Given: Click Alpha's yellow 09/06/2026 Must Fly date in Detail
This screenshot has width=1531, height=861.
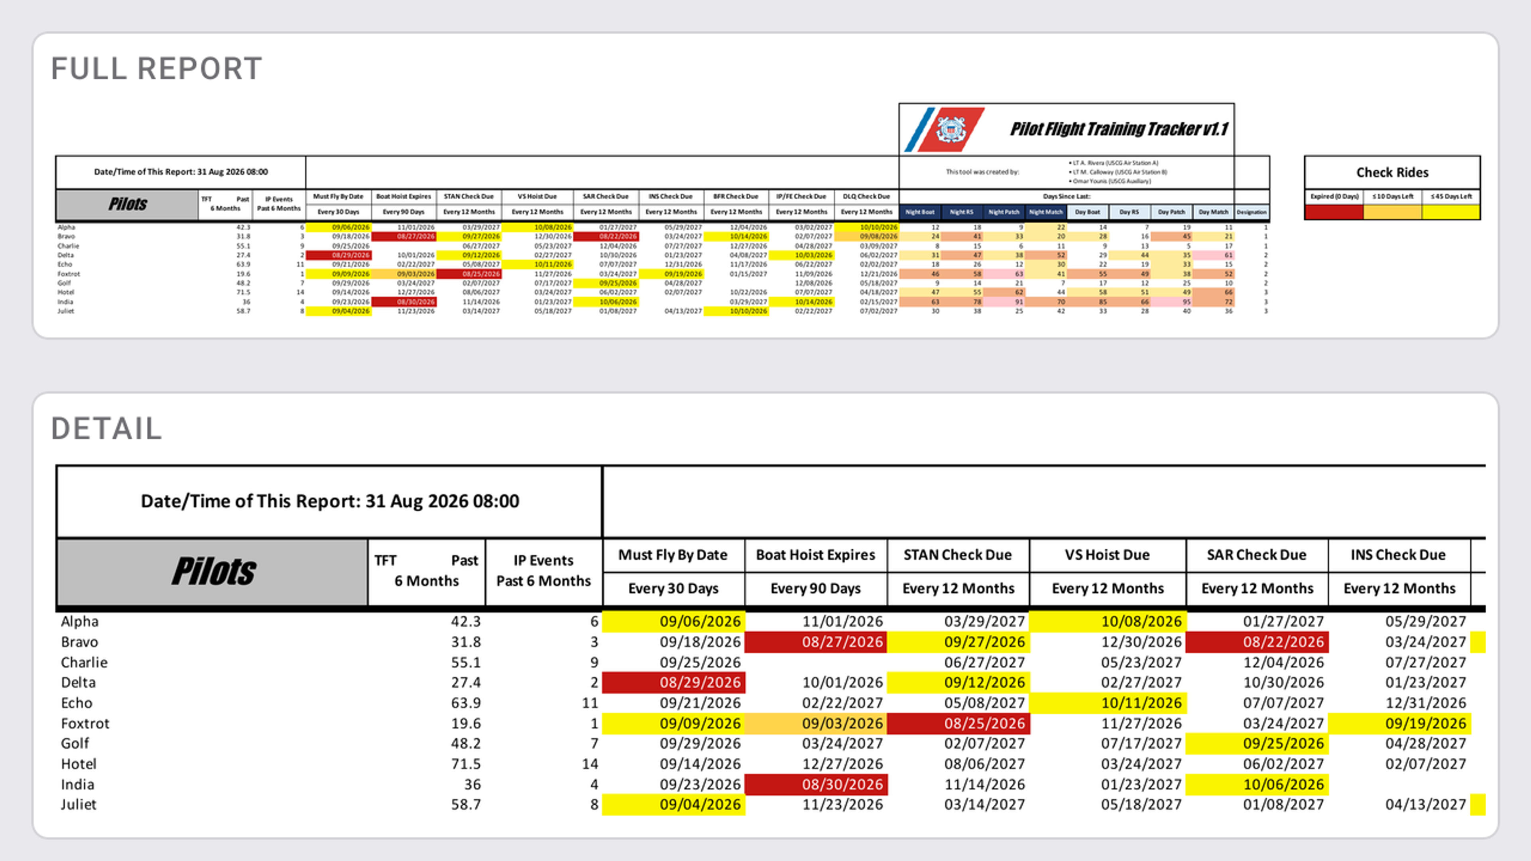Looking at the screenshot, I should click(673, 621).
